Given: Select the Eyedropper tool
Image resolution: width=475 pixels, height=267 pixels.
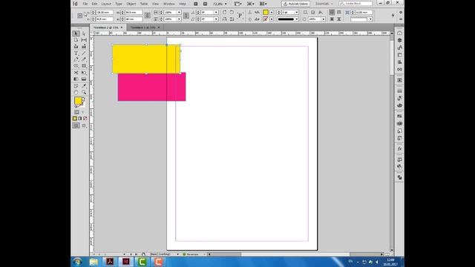Looking at the screenshot, I should click(x=84, y=86).
